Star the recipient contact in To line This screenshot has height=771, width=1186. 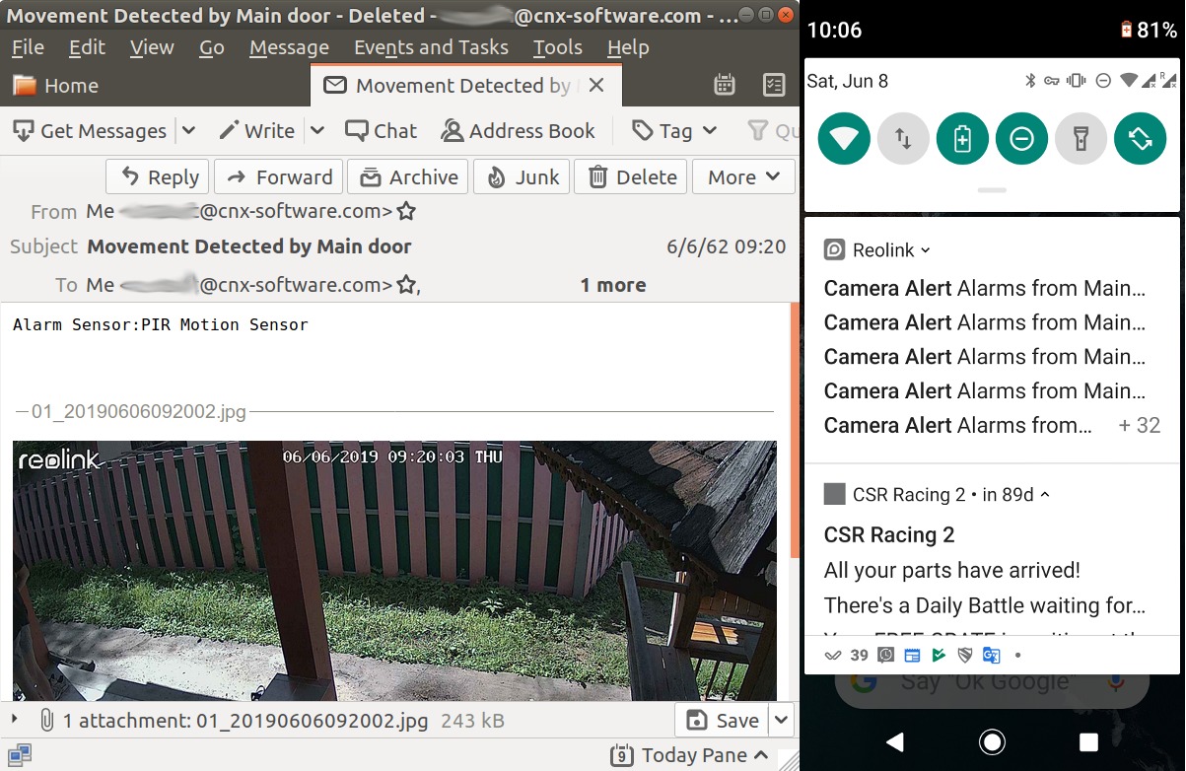click(406, 285)
